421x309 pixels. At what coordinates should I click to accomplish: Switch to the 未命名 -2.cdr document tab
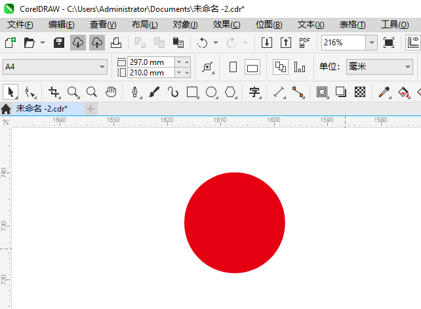49,108
